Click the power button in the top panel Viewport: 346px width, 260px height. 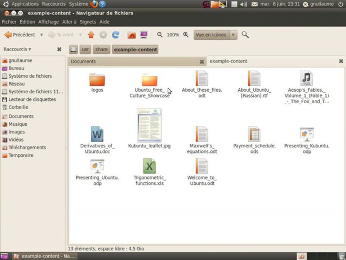(341, 4)
